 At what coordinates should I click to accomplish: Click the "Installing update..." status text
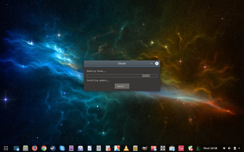98,80
